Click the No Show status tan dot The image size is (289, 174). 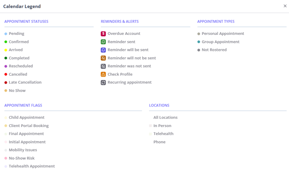pos(6,90)
